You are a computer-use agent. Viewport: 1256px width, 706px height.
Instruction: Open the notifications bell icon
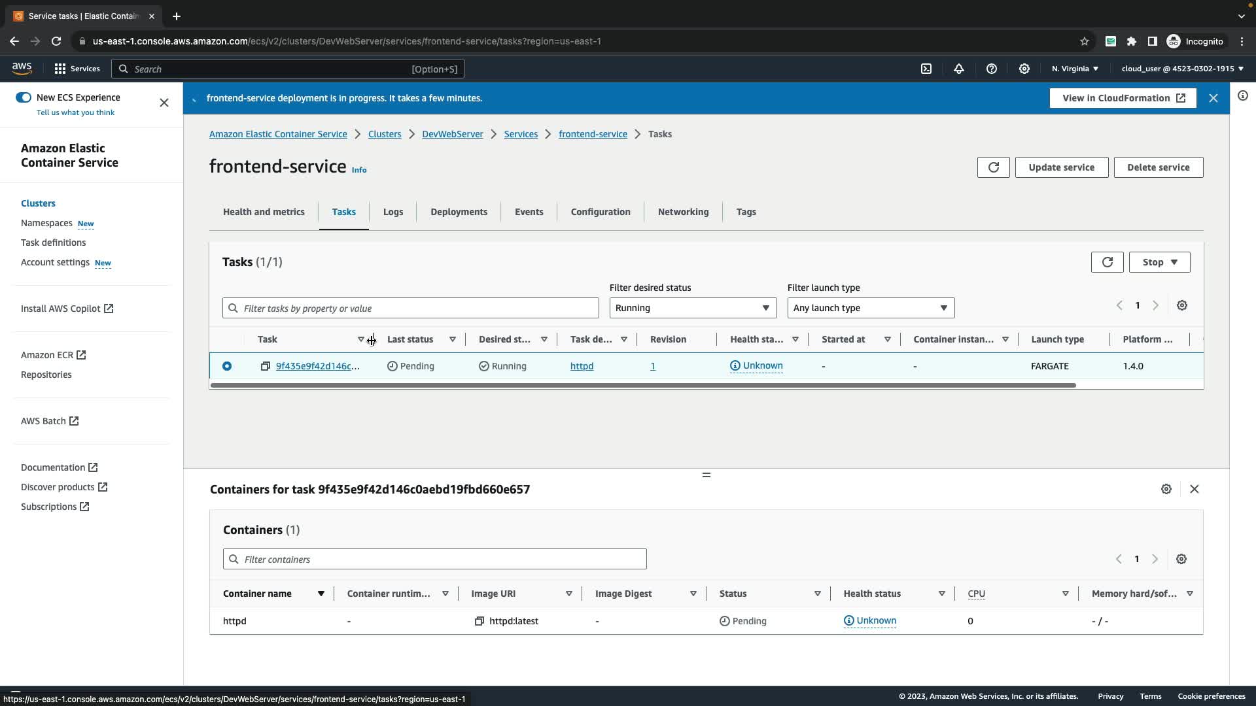click(x=959, y=69)
